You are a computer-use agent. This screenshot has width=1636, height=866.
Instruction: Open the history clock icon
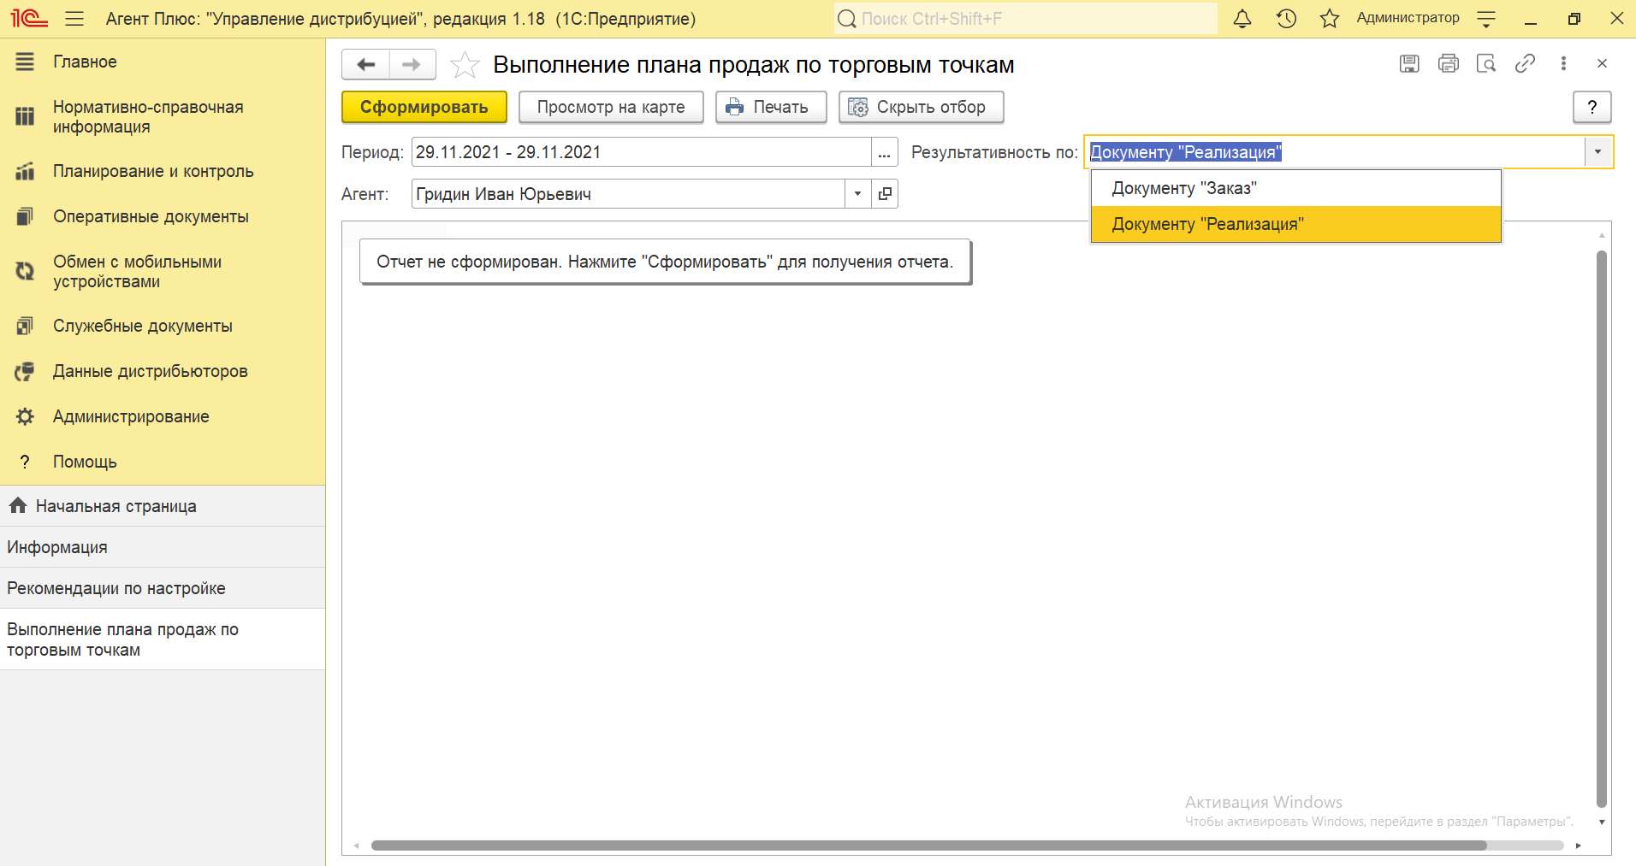click(1286, 19)
